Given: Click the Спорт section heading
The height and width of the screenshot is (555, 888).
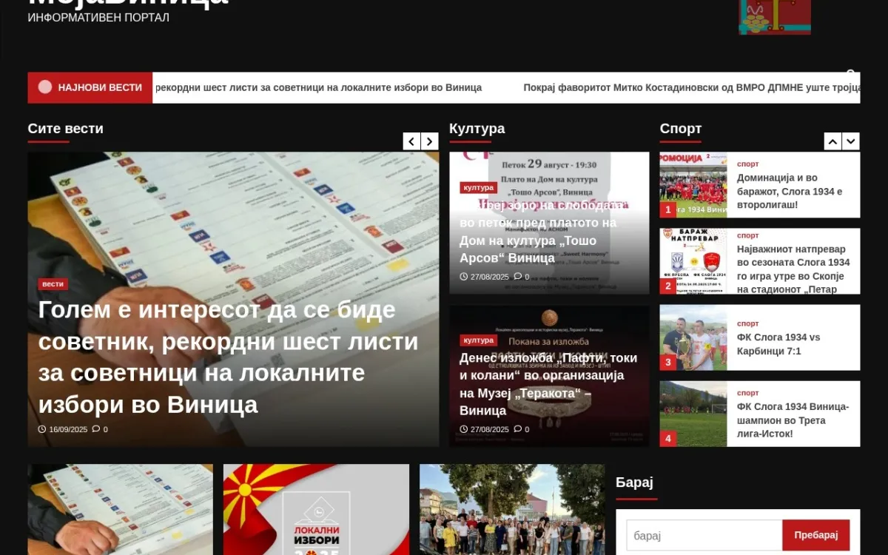Looking at the screenshot, I should (x=681, y=129).
